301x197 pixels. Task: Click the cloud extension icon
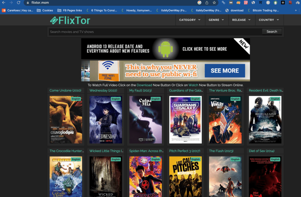297,3
